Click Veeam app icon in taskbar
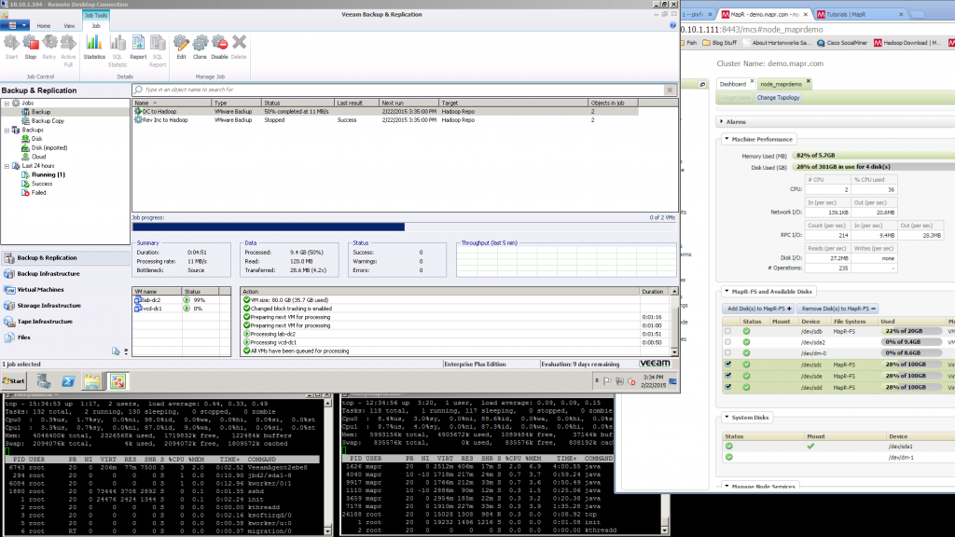955x537 pixels. pyautogui.click(x=117, y=381)
